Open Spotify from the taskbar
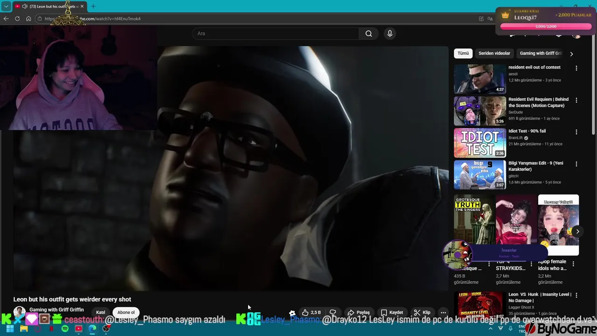 point(65,329)
